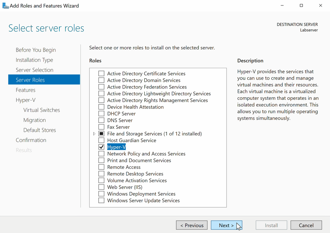
Task: Enable Windows Deployment Services
Action: point(101,194)
